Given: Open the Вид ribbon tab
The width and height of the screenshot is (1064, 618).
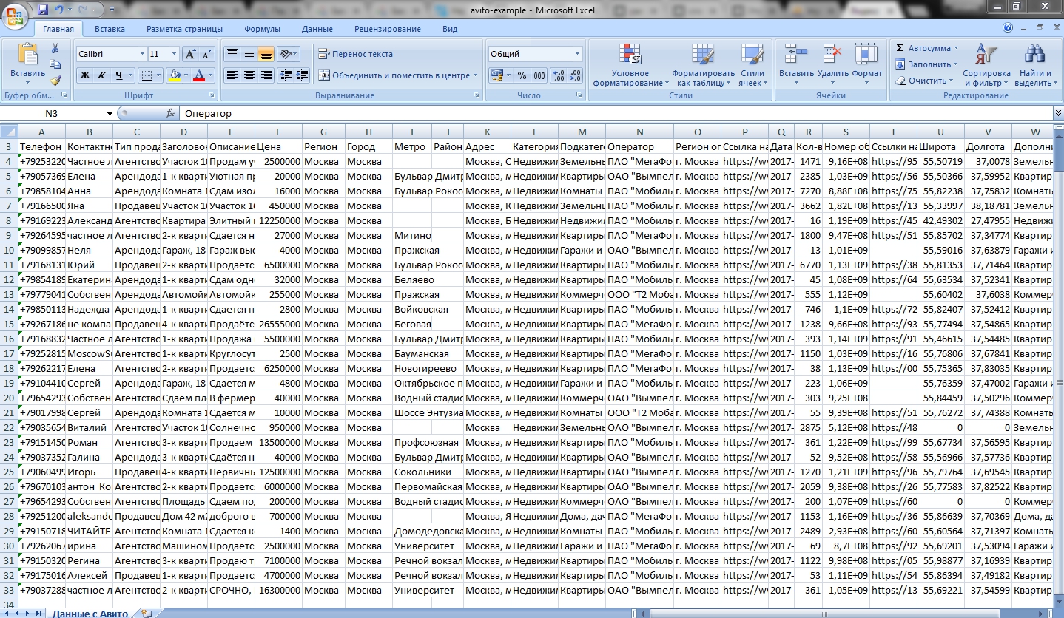Looking at the screenshot, I should point(450,29).
